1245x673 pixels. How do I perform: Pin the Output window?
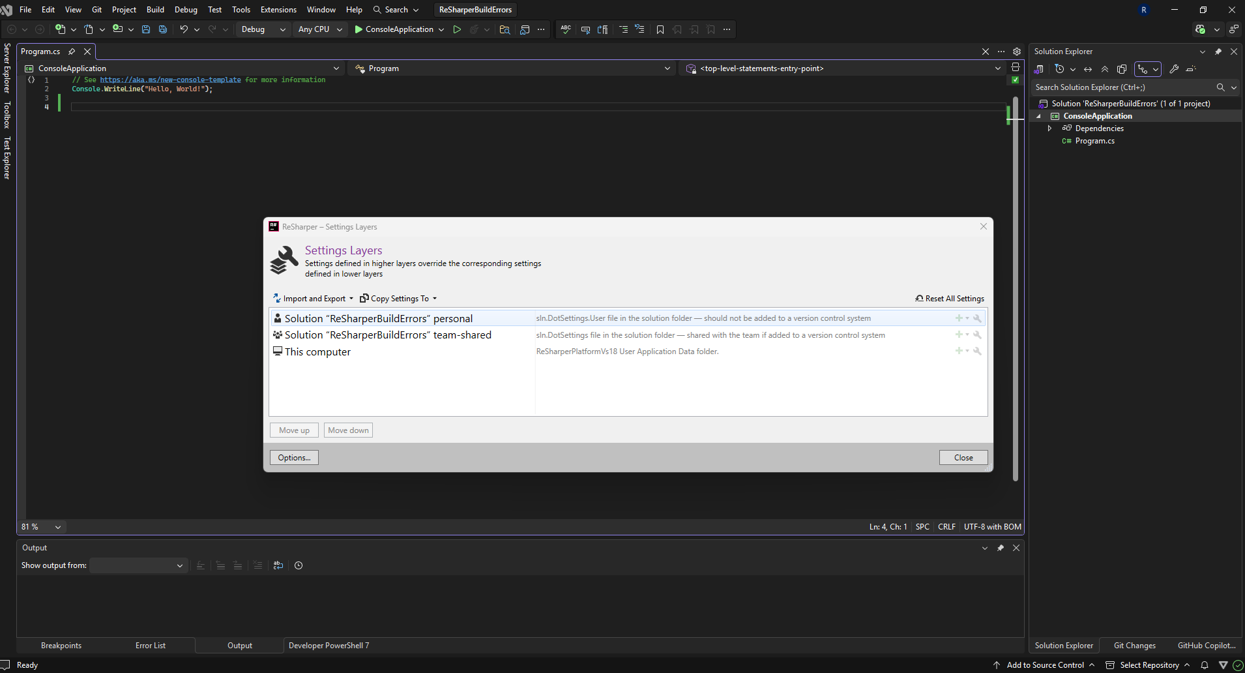[1001, 548]
